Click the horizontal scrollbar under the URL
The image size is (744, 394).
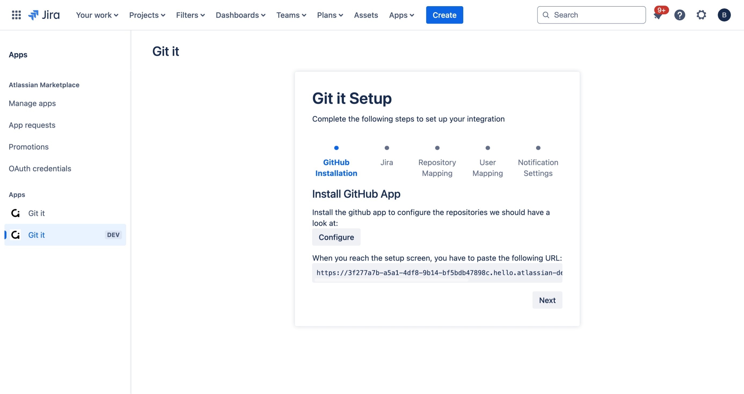[391, 280]
